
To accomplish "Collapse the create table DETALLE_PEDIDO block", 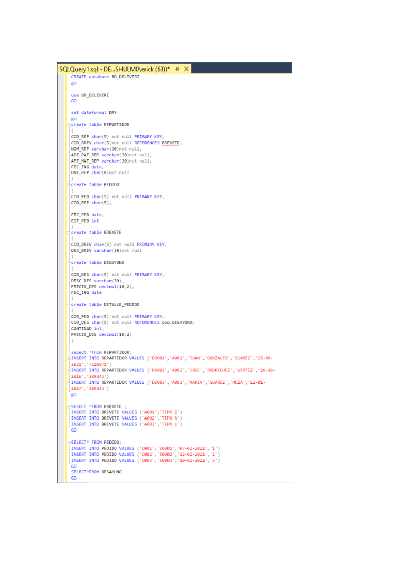I will (x=69, y=305).
